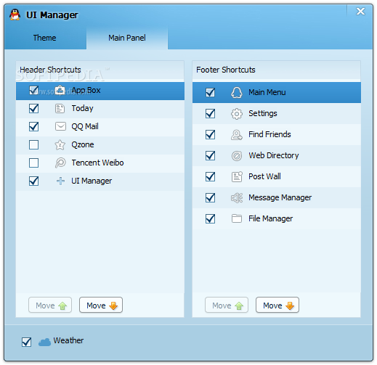Click the App Box briefcase icon
The width and height of the screenshot is (377, 365).
pyautogui.click(x=60, y=90)
